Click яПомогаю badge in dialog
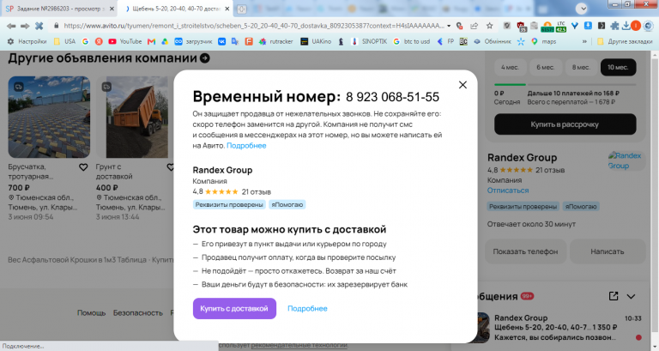Image resolution: width=659 pixels, height=351 pixels. pos(287,205)
